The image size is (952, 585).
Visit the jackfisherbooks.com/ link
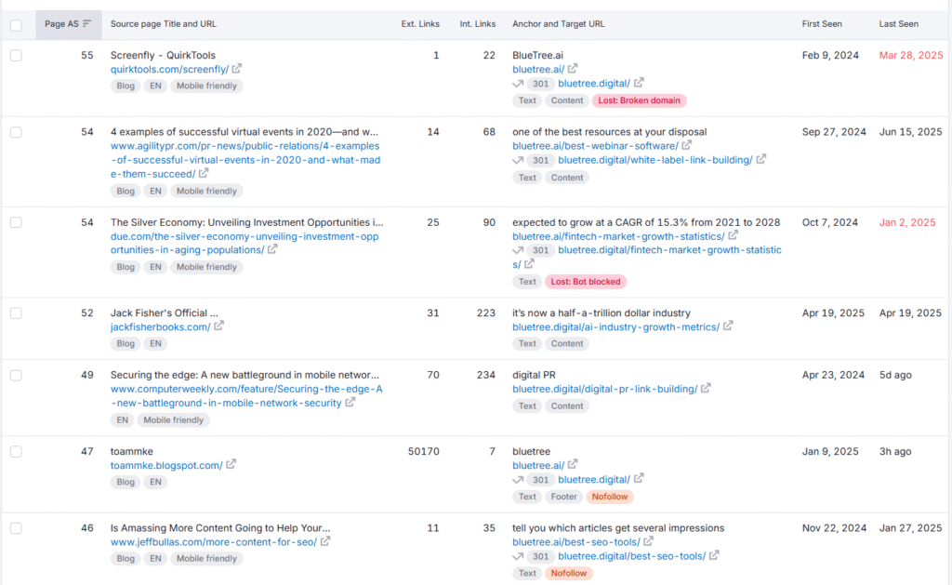[160, 326]
